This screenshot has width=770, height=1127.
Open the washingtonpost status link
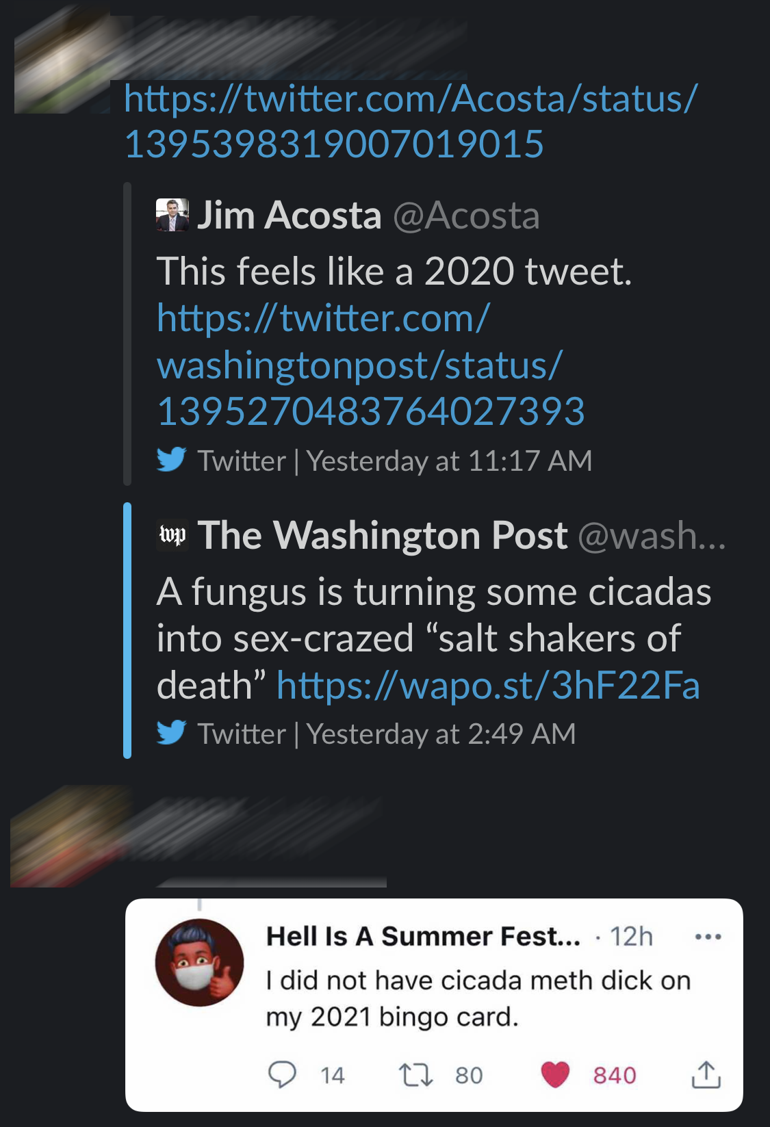pyautogui.click(x=370, y=365)
